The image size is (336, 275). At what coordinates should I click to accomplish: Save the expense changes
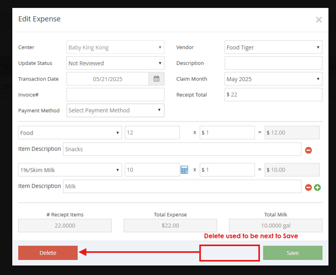[x=293, y=253]
